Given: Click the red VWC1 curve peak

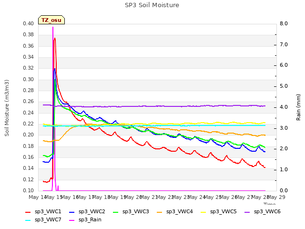Looking at the screenshot, I should 55,38.
